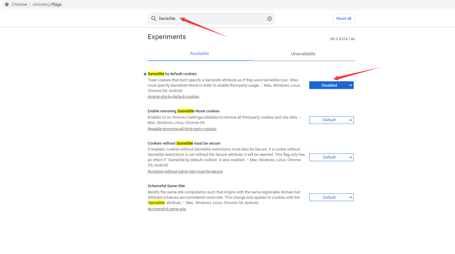Image resolution: width=455 pixels, height=254 pixels.
Task: Click the Experiments heading
Action: point(167,37)
